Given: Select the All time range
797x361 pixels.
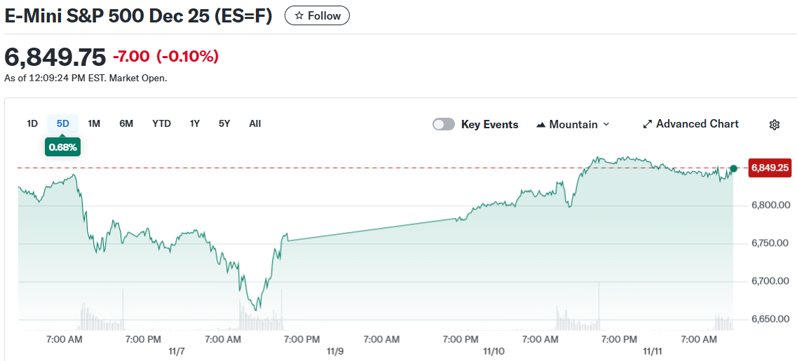Looking at the screenshot, I should (x=255, y=123).
